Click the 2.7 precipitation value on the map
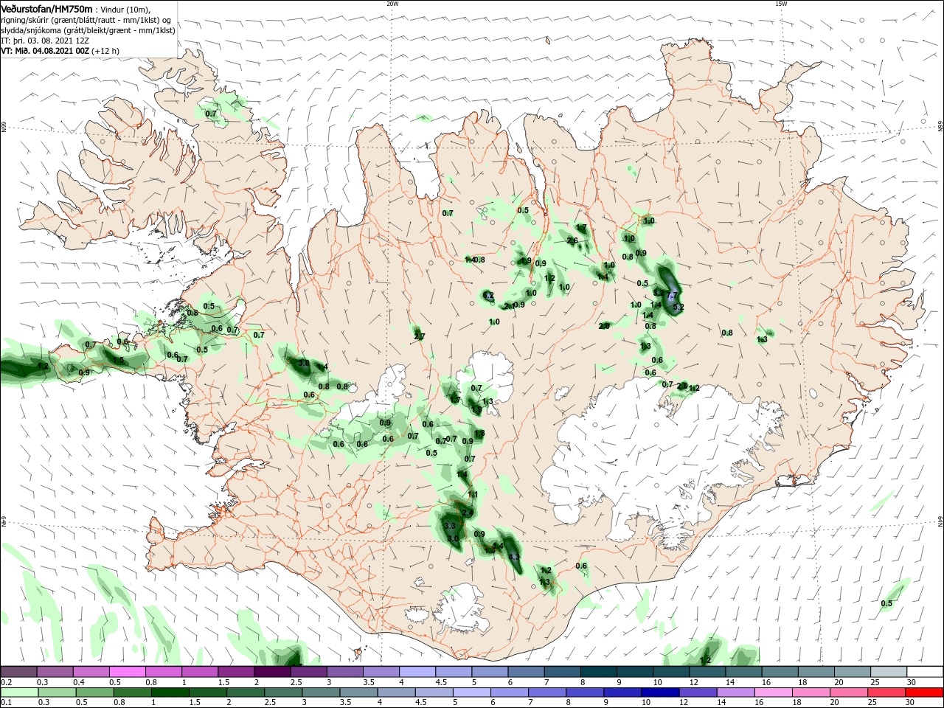 [420, 336]
